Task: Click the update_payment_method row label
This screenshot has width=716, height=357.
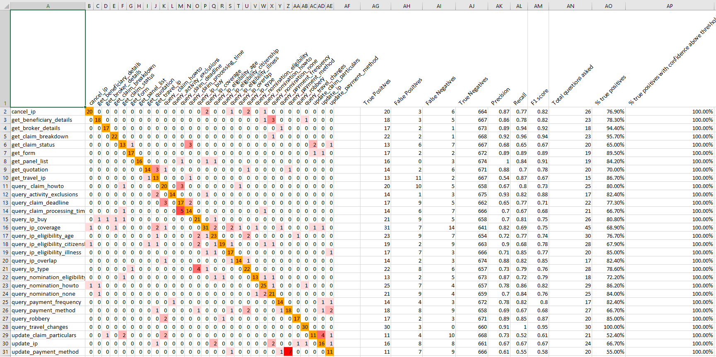Action: pos(48,352)
